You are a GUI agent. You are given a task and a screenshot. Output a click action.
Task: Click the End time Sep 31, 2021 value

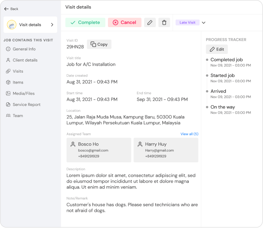[x=162, y=99]
